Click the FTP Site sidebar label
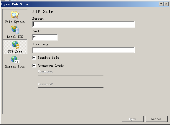 click(15, 52)
